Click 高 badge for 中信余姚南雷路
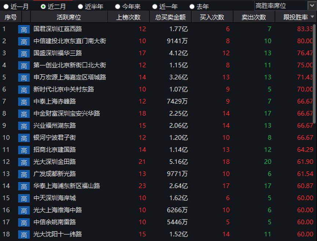The height and width of the screenshot is (241, 317). tap(24, 222)
